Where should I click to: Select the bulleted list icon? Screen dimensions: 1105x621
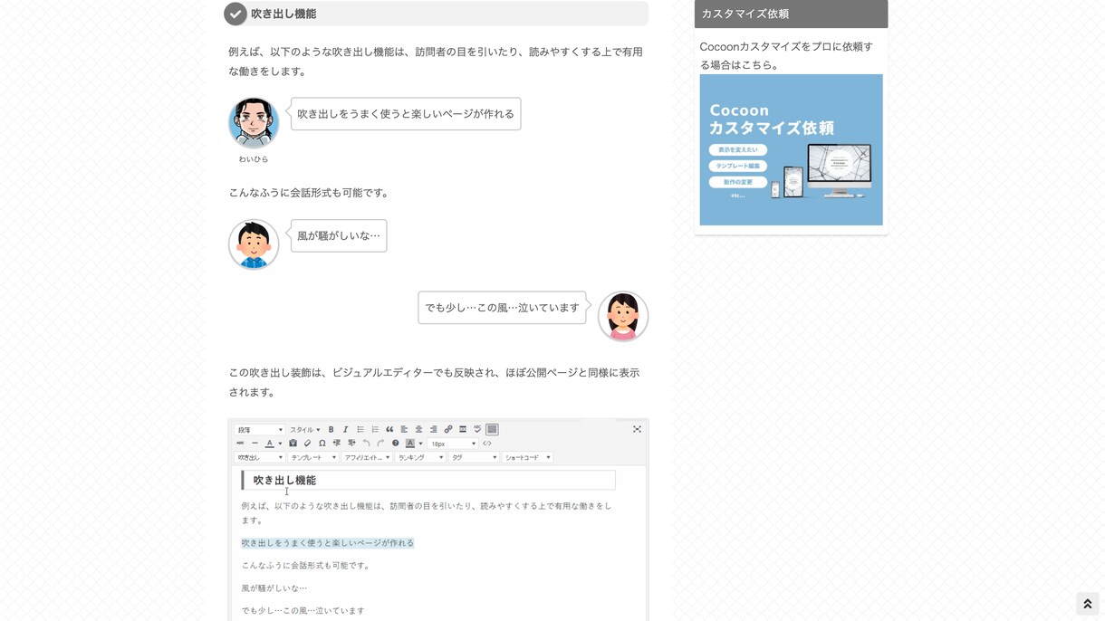pyautogui.click(x=360, y=429)
